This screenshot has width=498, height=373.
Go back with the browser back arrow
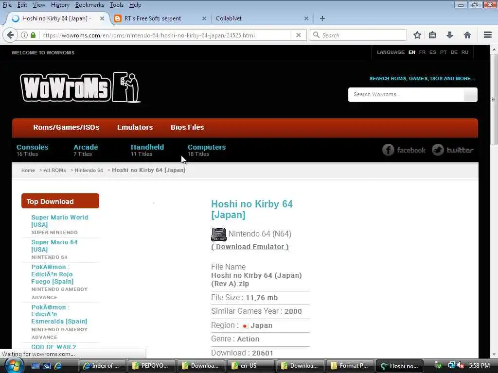(x=10, y=35)
